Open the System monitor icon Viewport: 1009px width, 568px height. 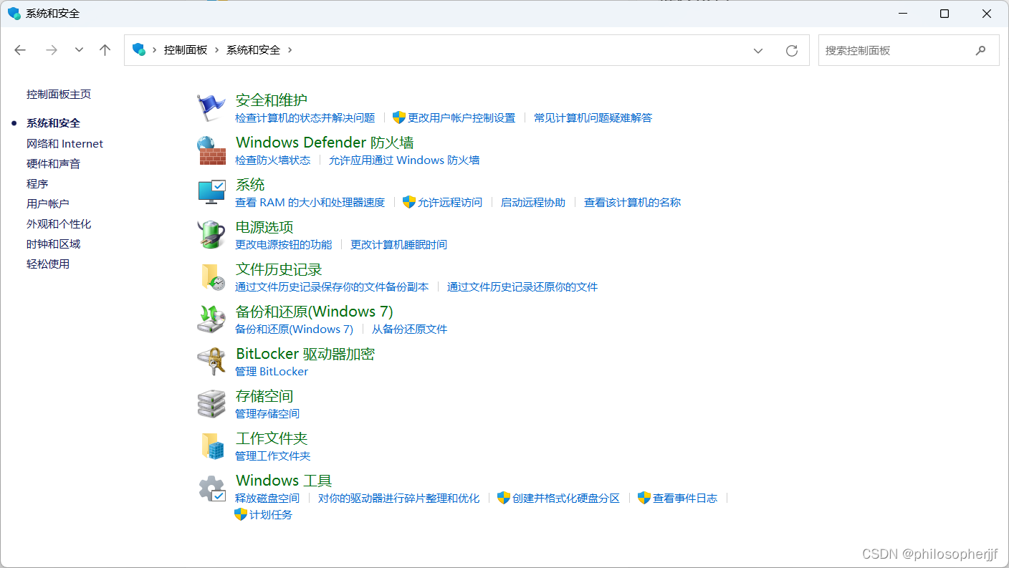(x=211, y=192)
